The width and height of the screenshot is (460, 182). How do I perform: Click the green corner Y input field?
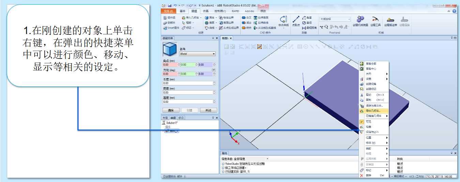[188, 65]
